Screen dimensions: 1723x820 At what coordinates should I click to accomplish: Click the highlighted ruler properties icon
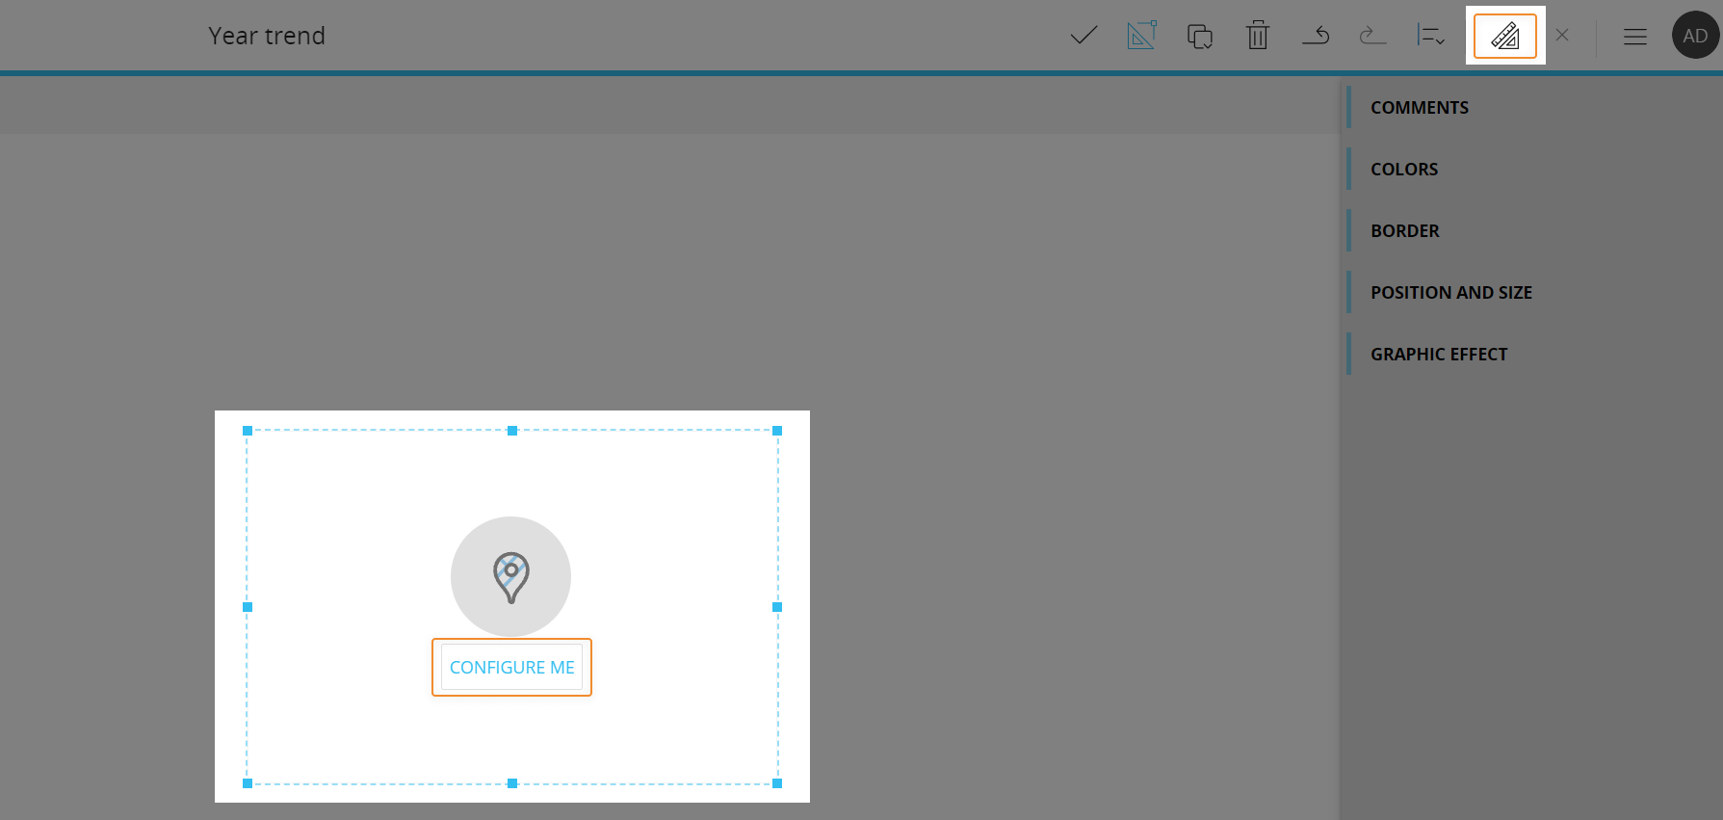(x=1504, y=37)
